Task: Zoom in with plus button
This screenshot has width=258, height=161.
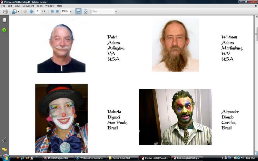Action: (x=57, y=11)
